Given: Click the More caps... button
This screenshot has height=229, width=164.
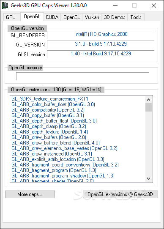Looking at the screenshot, I should [30, 194].
